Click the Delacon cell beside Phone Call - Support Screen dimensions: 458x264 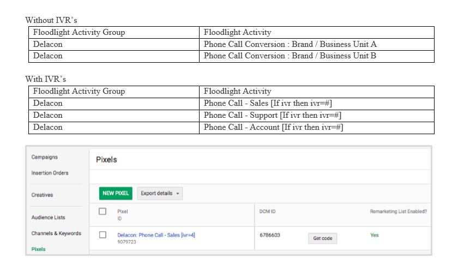pos(114,116)
